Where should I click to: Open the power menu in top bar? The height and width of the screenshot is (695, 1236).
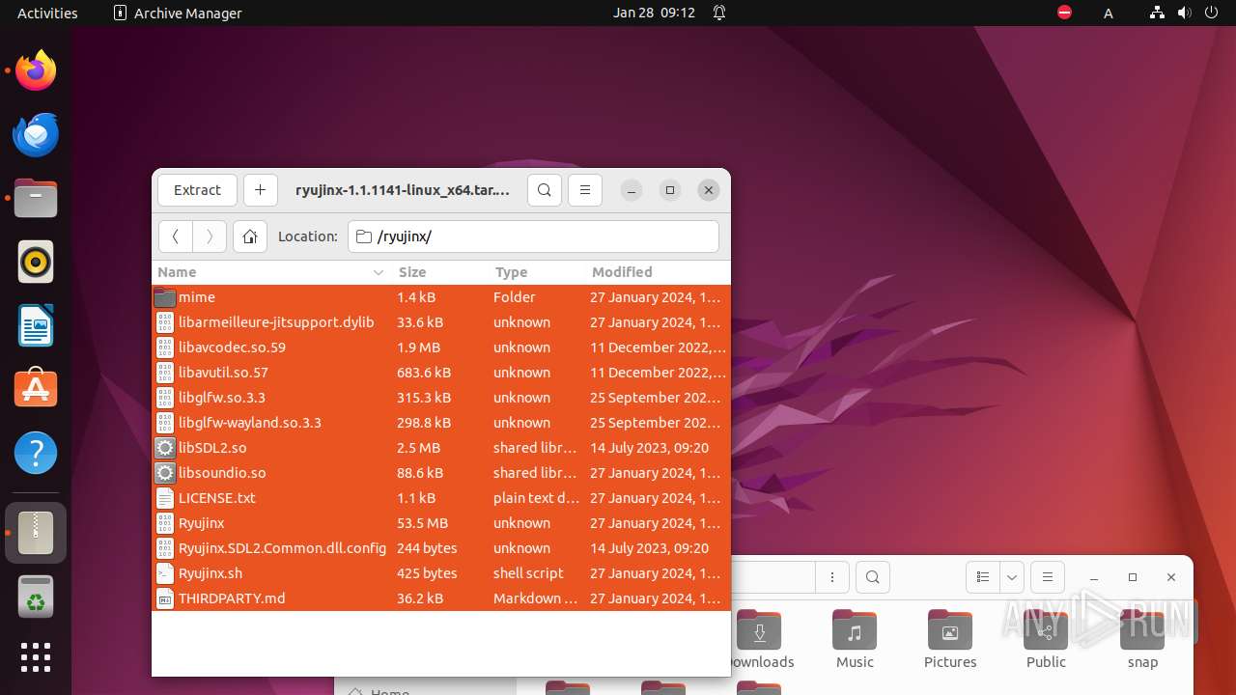pyautogui.click(x=1213, y=13)
